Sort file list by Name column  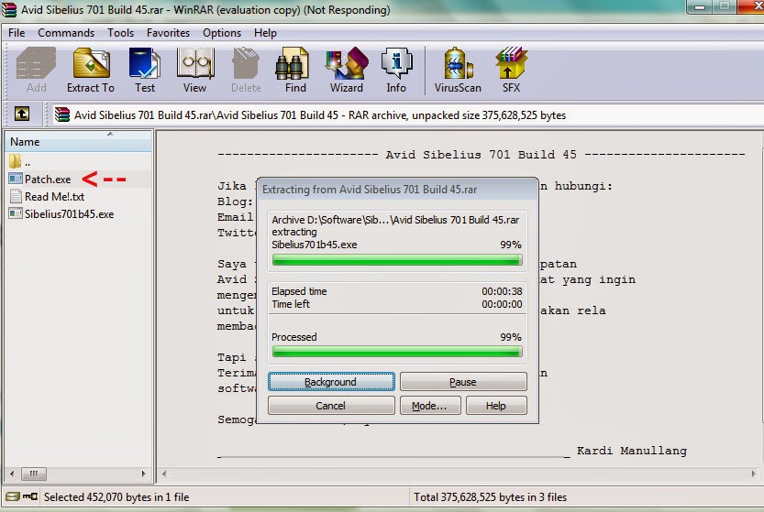pyautogui.click(x=79, y=142)
